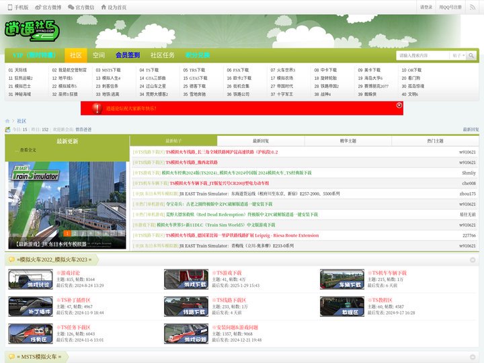Screen dimensions: 484x363
Task: Open quick link 07 火车世界3
Action: coord(283,70)
